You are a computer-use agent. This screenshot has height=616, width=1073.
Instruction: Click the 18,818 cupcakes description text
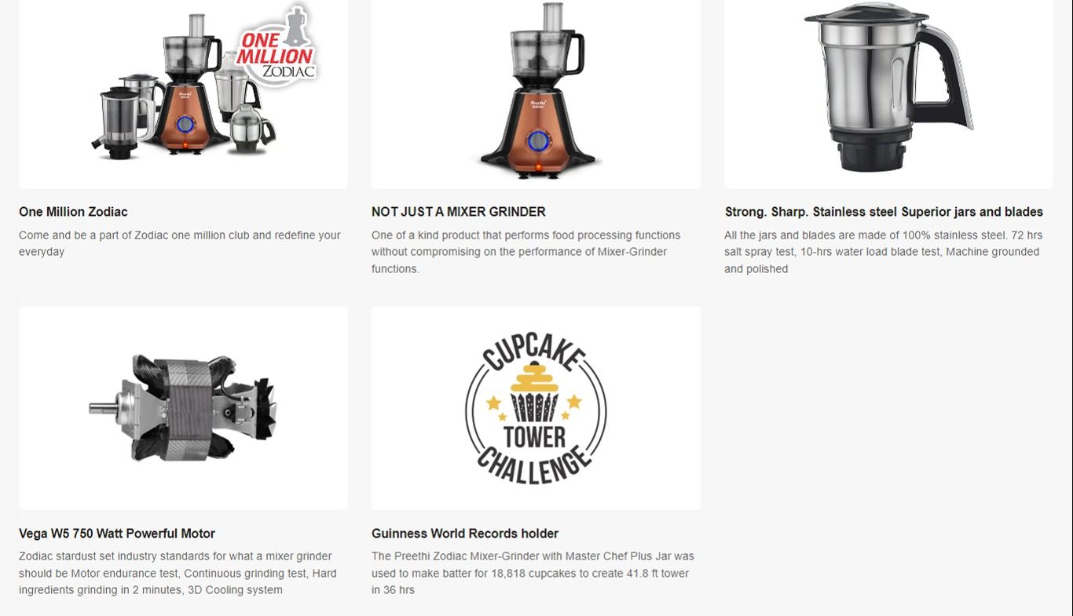[x=533, y=573]
